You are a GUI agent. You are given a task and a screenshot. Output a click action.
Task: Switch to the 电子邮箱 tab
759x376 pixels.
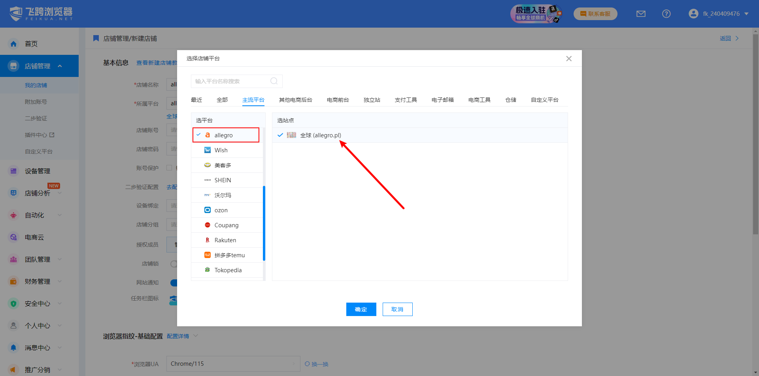443,100
